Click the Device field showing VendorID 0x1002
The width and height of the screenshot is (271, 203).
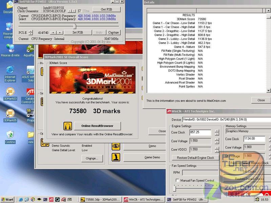coord(227,119)
